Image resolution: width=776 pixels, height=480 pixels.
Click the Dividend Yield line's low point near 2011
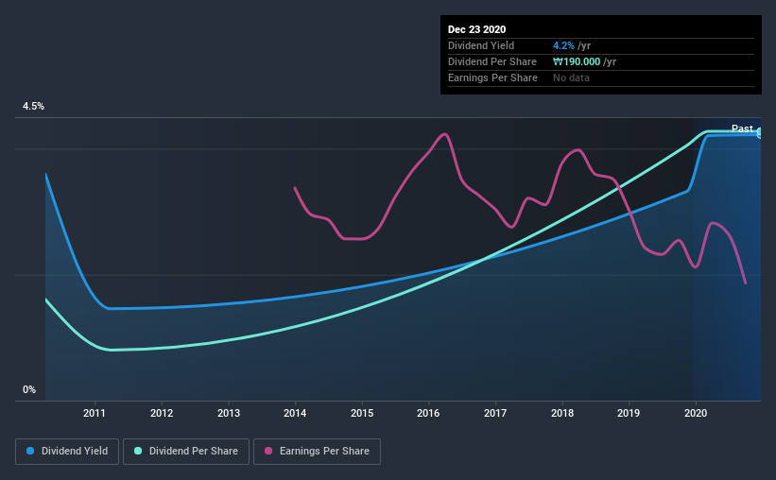tap(109, 308)
